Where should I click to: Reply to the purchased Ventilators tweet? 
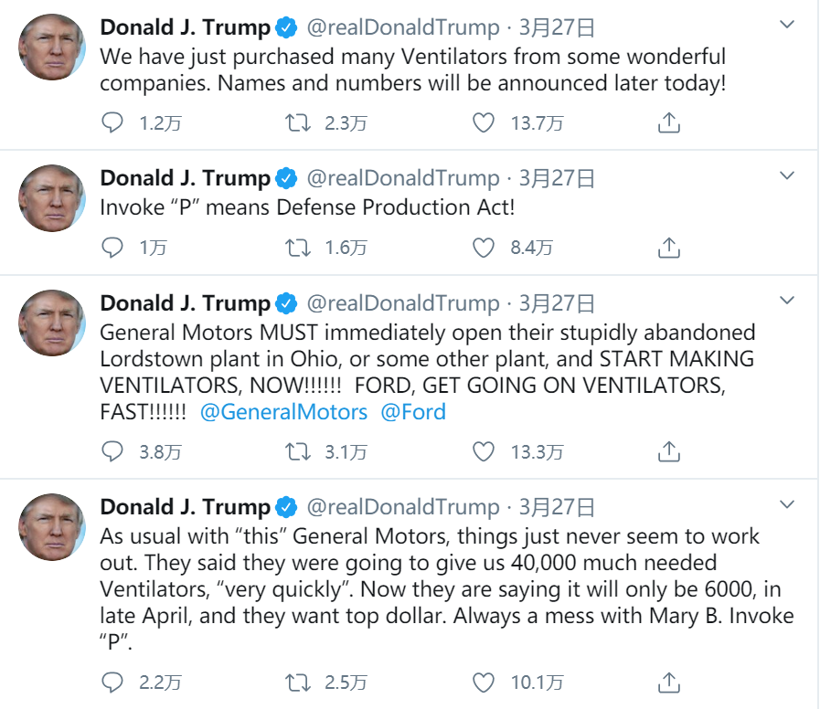pos(112,122)
